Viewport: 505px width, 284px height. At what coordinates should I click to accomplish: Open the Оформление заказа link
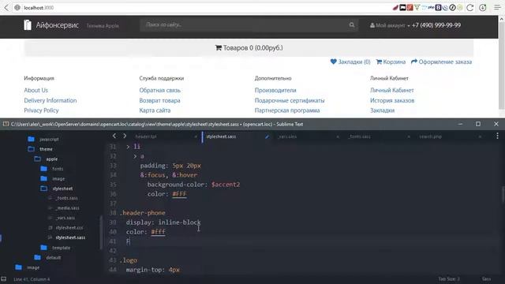pos(441,62)
